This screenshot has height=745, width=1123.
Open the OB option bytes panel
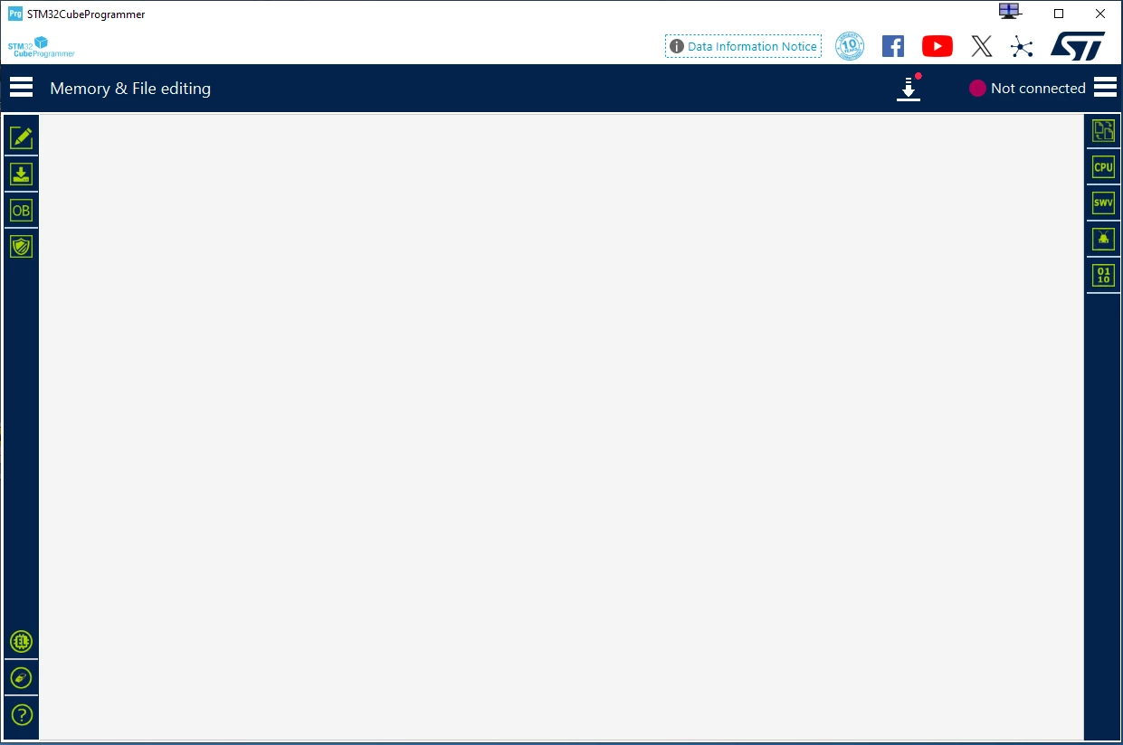(x=21, y=211)
